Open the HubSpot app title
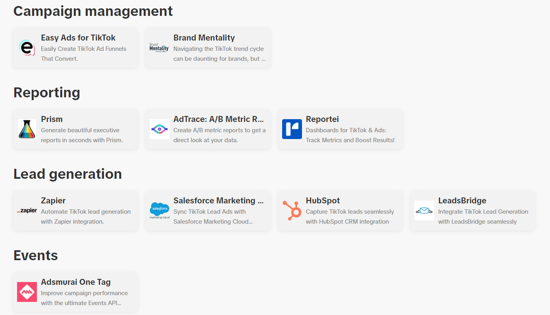This screenshot has width=550, height=315. click(323, 201)
